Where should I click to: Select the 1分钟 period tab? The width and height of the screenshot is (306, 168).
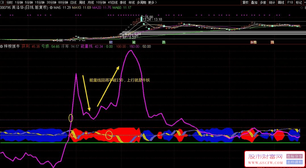pyautogui.click(x=19, y=2)
